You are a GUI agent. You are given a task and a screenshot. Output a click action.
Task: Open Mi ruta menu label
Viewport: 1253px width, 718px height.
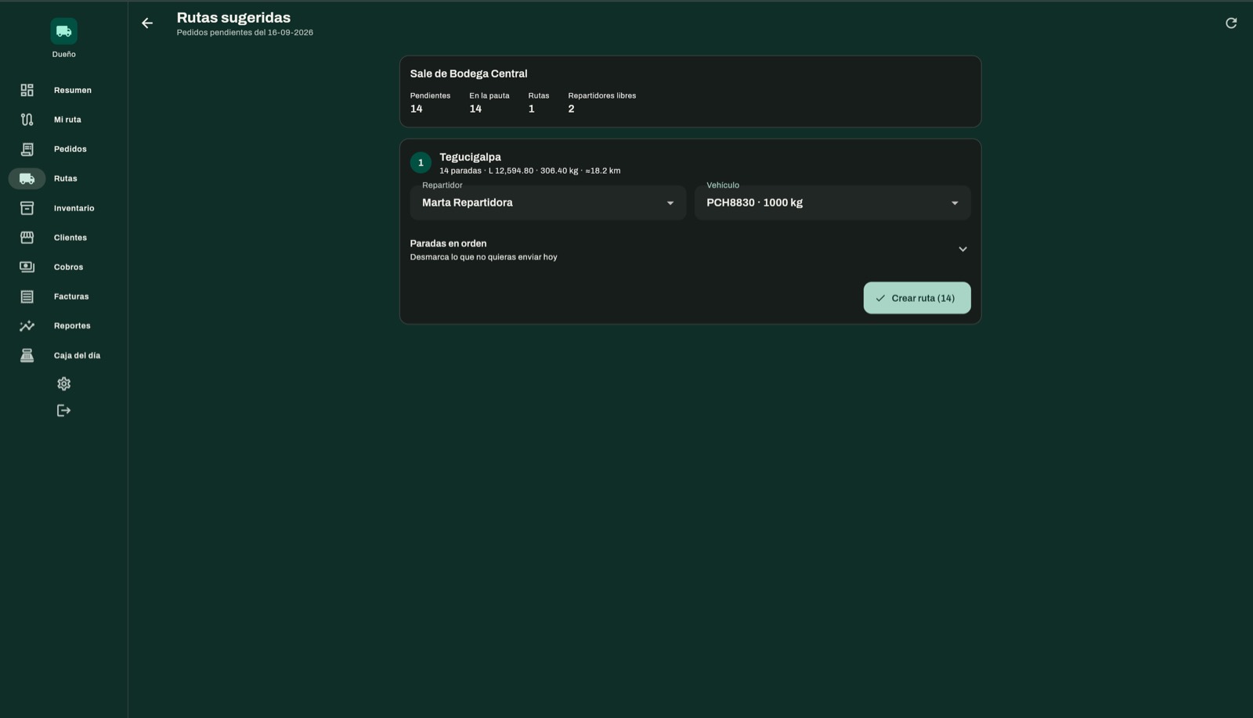[x=67, y=120]
